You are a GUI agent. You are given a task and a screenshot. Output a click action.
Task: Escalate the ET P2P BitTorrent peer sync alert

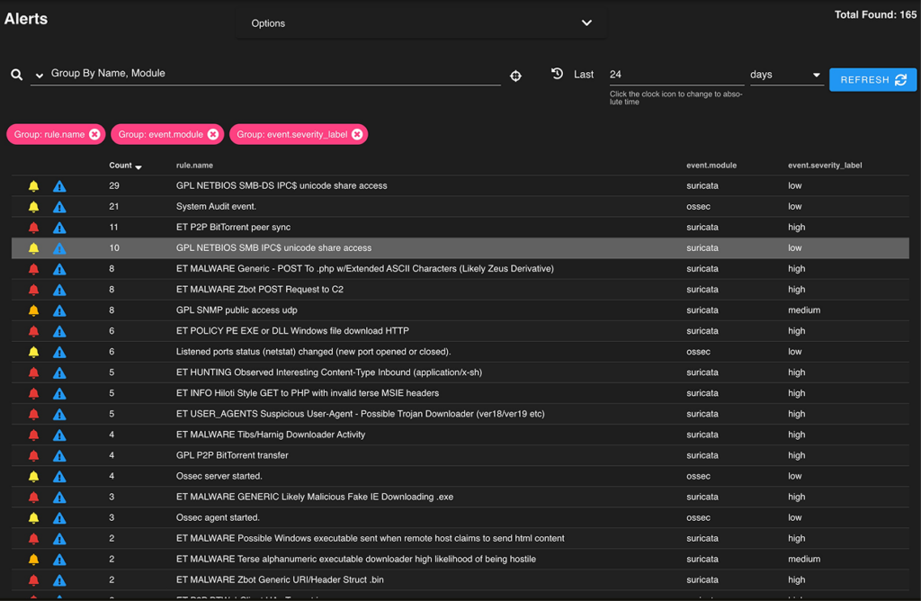(59, 228)
